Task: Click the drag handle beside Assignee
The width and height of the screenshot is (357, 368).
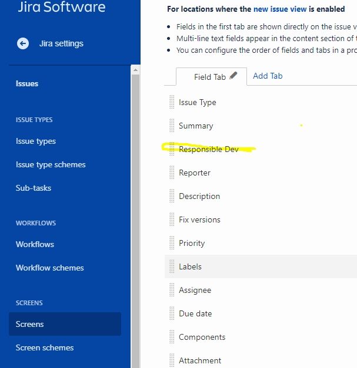Action: (172, 290)
